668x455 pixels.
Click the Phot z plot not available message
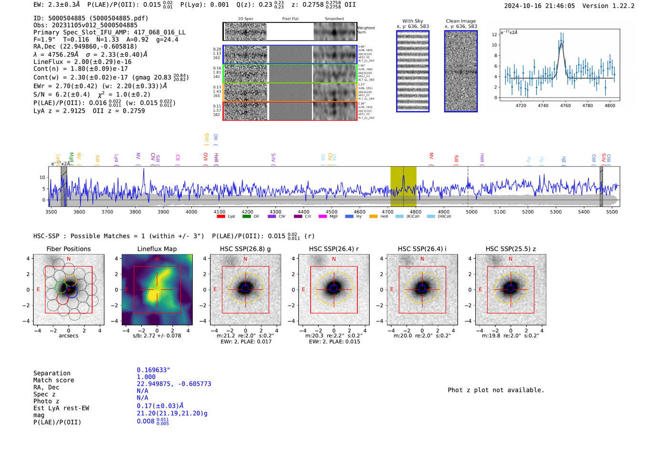[x=496, y=390]
